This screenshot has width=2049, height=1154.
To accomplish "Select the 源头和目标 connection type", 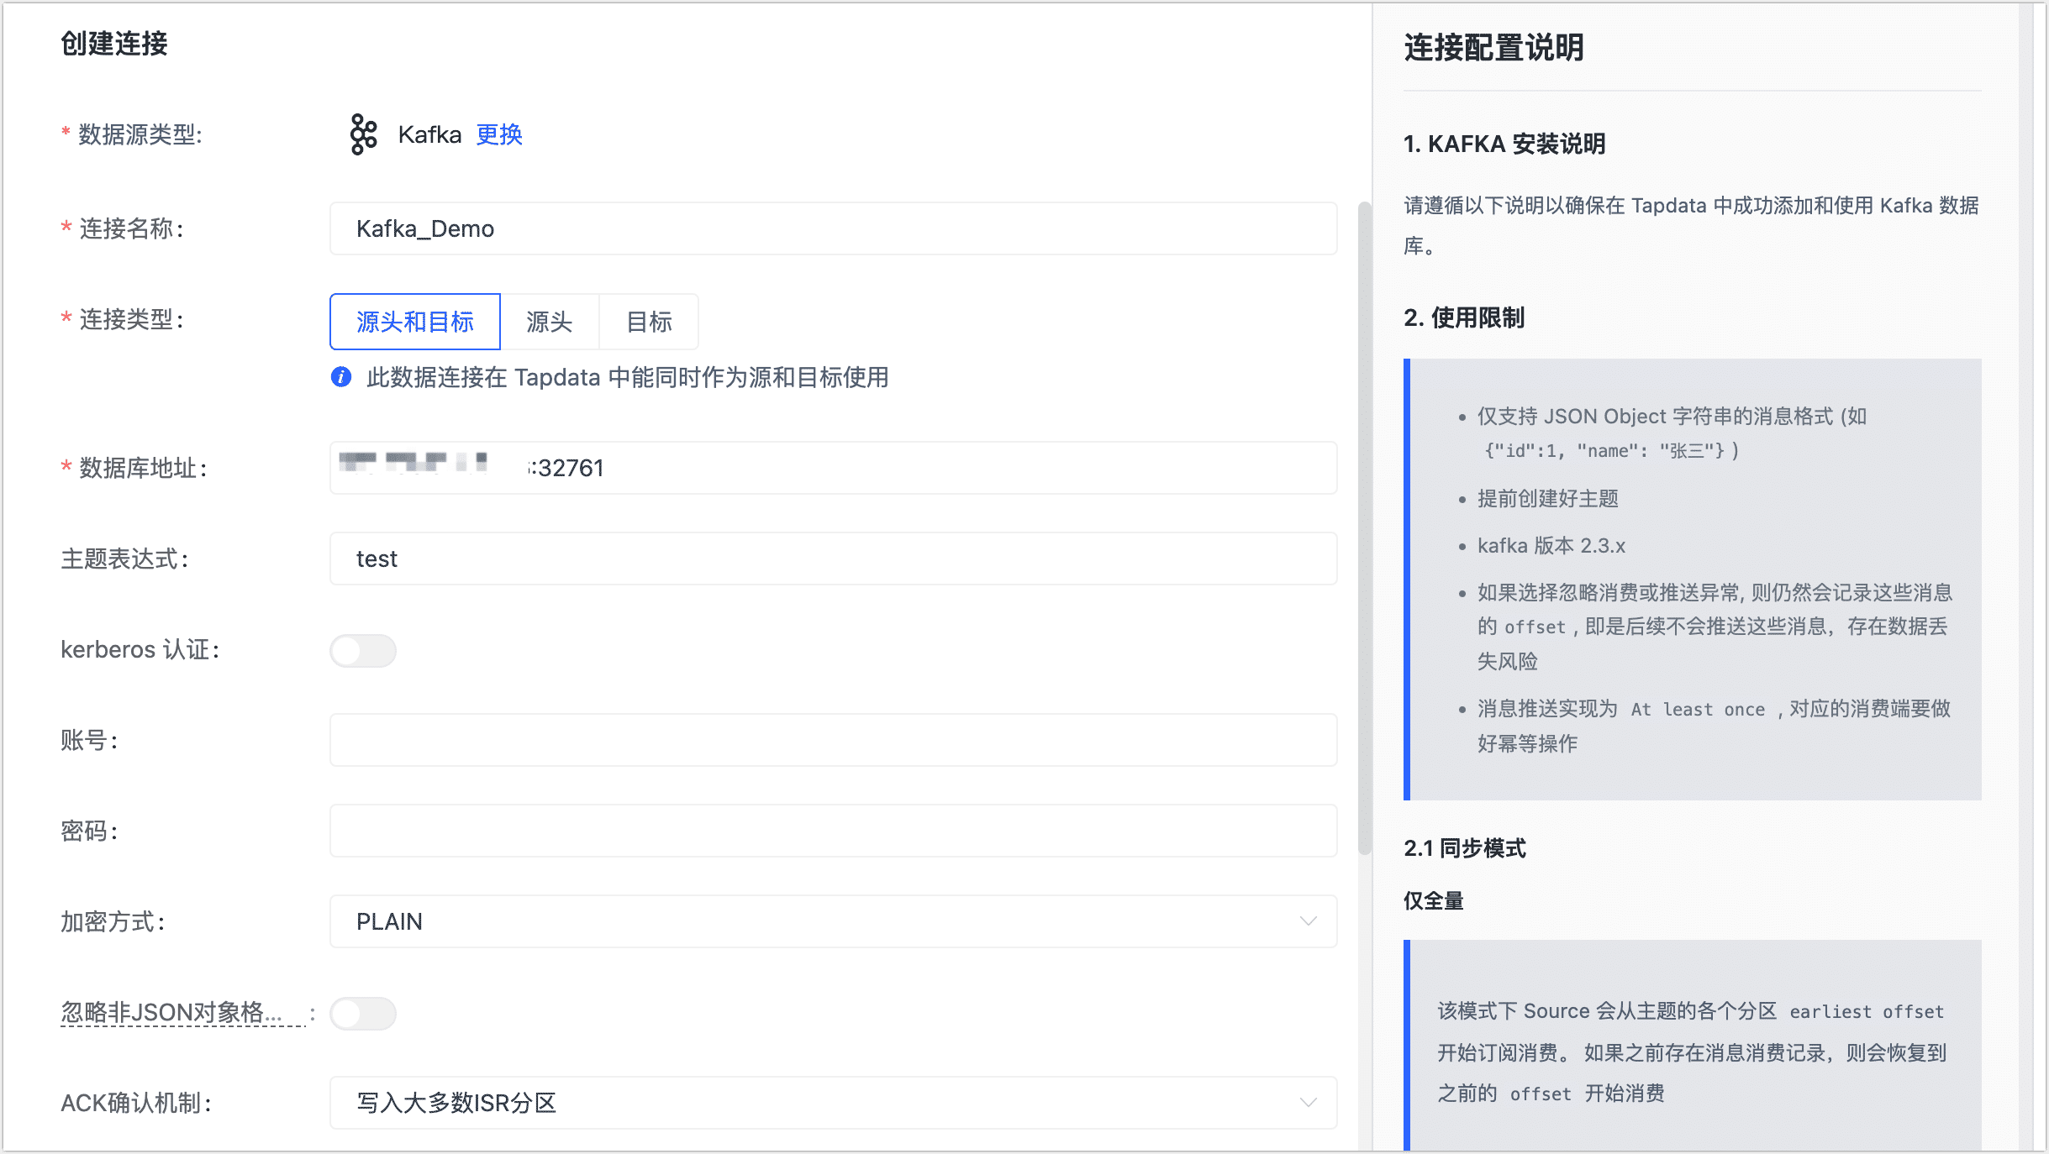I will (x=415, y=322).
